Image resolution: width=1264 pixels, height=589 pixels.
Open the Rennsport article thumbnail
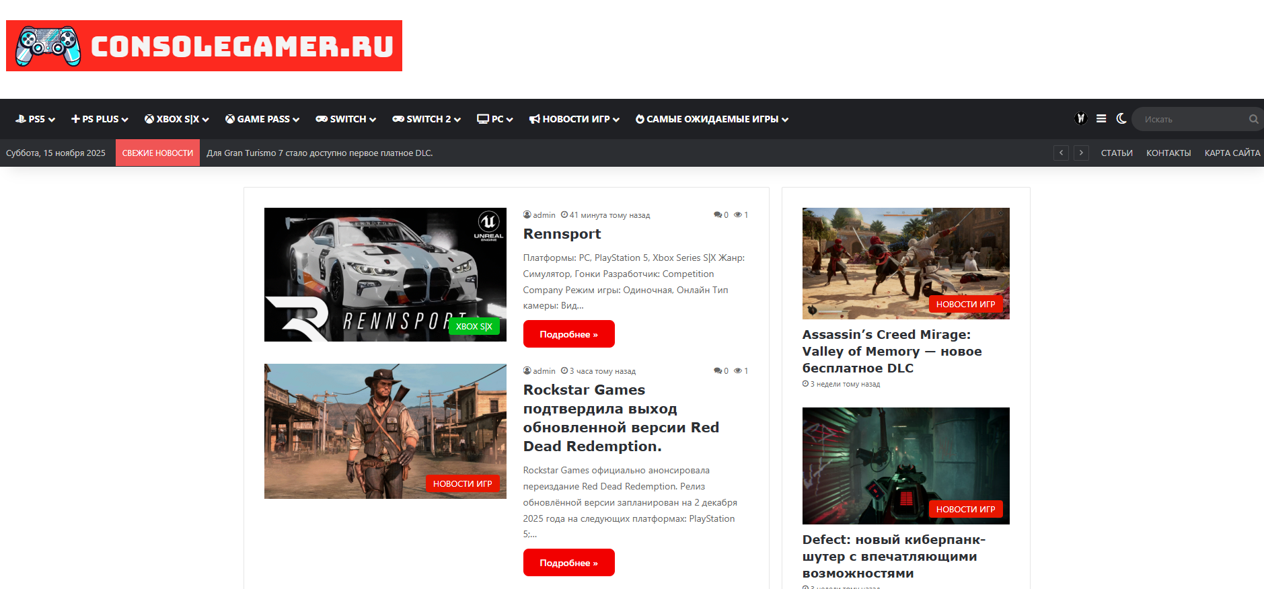click(x=385, y=274)
